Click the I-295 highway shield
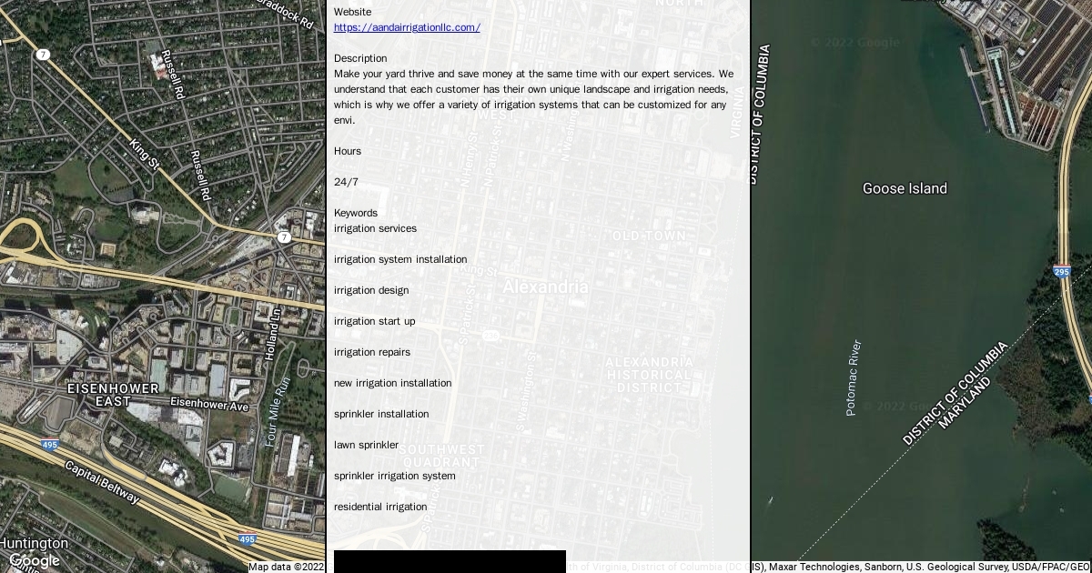 coord(1061,270)
